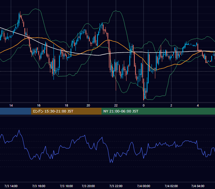Click the 4 hour label on price chart axis
Screen dimensions: 215x189
pyautogui.click(x=198, y=106)
